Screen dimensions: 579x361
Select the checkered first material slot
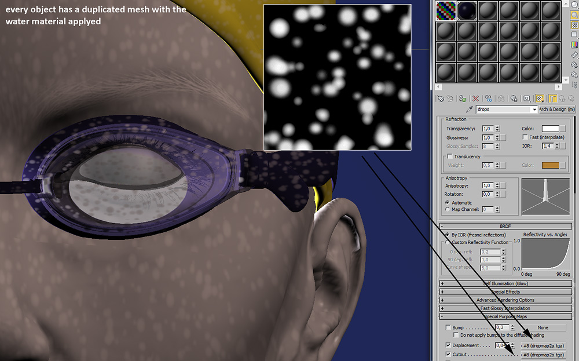[x=446, y=10]
